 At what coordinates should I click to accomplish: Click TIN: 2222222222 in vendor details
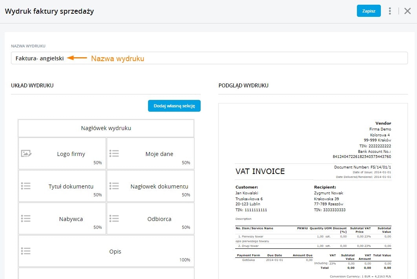tap(375, 146)
